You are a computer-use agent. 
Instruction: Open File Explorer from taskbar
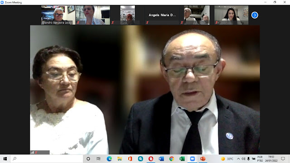coord(120,159)
